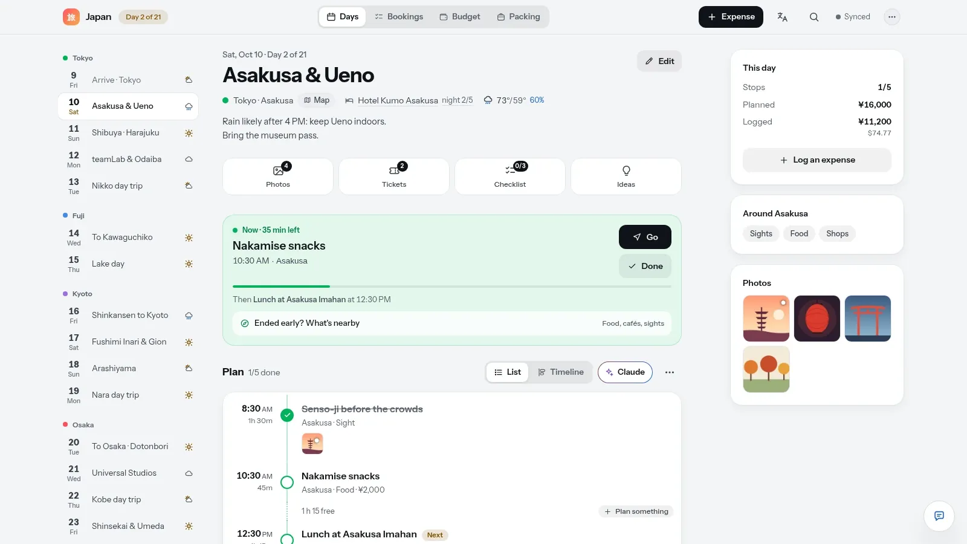Collapse the Tokyo city group
This screenshot has width=967, height=544.
pos(78,58)
